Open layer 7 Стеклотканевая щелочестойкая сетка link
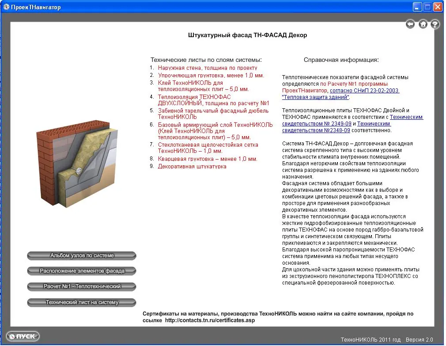The image size is (446, 346). coord(208,148)
